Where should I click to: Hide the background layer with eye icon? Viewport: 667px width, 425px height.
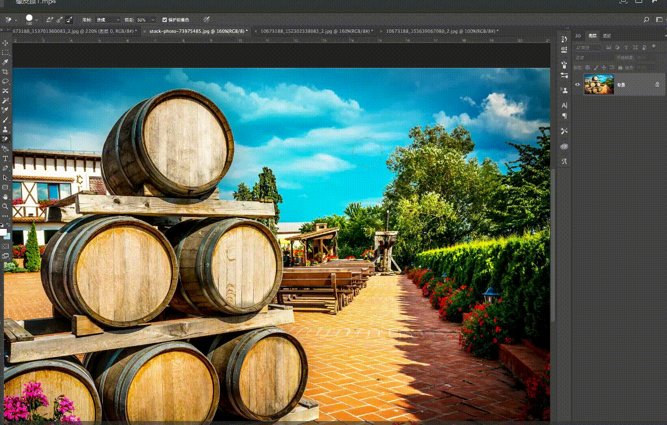577,84
